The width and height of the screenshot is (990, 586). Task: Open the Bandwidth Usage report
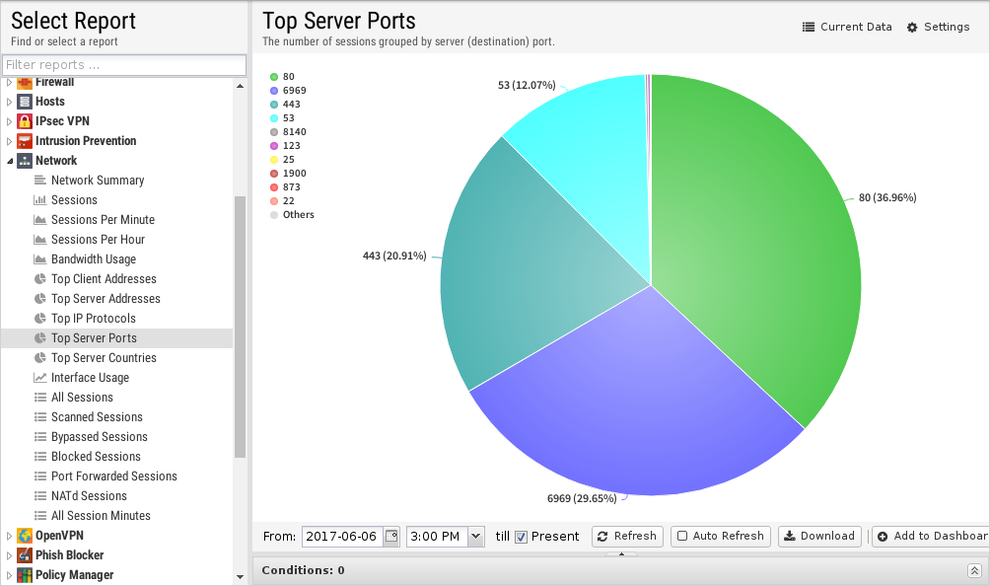(94, 259)
